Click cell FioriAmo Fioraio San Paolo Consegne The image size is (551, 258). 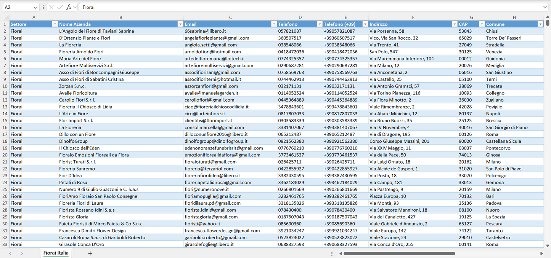coord(121,196)
